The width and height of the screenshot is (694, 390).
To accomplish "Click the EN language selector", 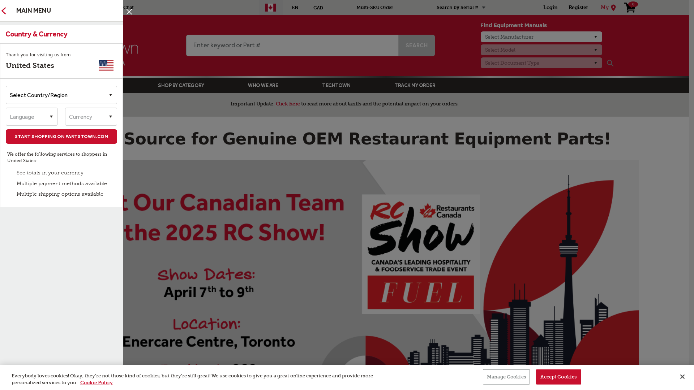I will pyautogui.click(x=295, y=8).
